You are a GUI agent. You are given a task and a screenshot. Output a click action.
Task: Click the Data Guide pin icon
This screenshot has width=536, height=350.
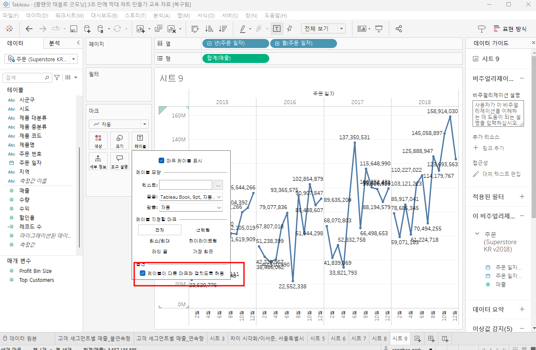pos(482,29)
